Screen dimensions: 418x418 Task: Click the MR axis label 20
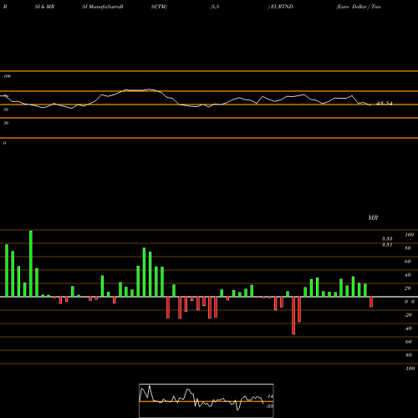(408, 288)
